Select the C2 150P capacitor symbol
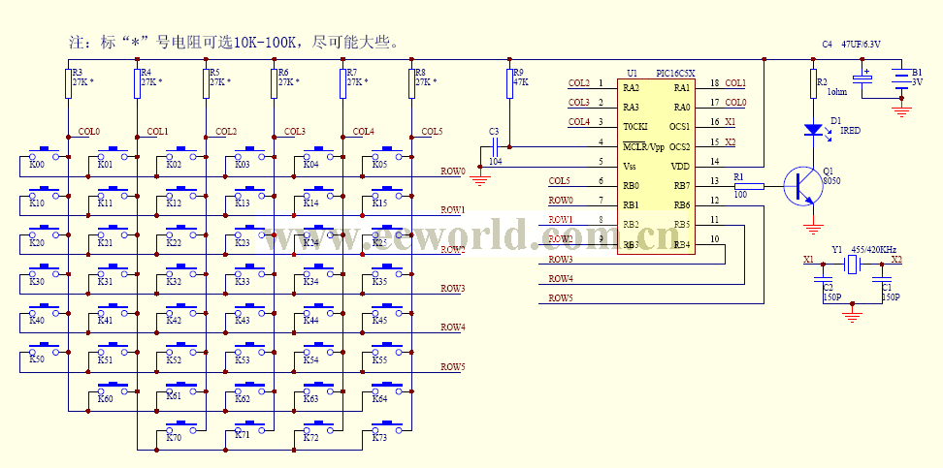The image size is (943, 468). pos(822,280)
